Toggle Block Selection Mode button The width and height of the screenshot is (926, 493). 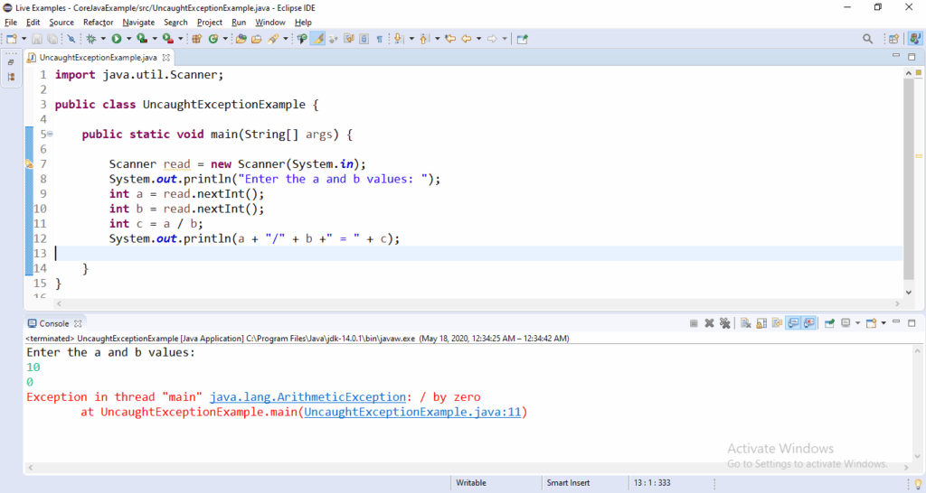(x=364, y=39)
